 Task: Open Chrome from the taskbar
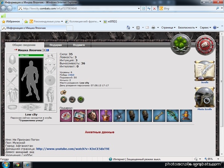[x=18, y=165]
